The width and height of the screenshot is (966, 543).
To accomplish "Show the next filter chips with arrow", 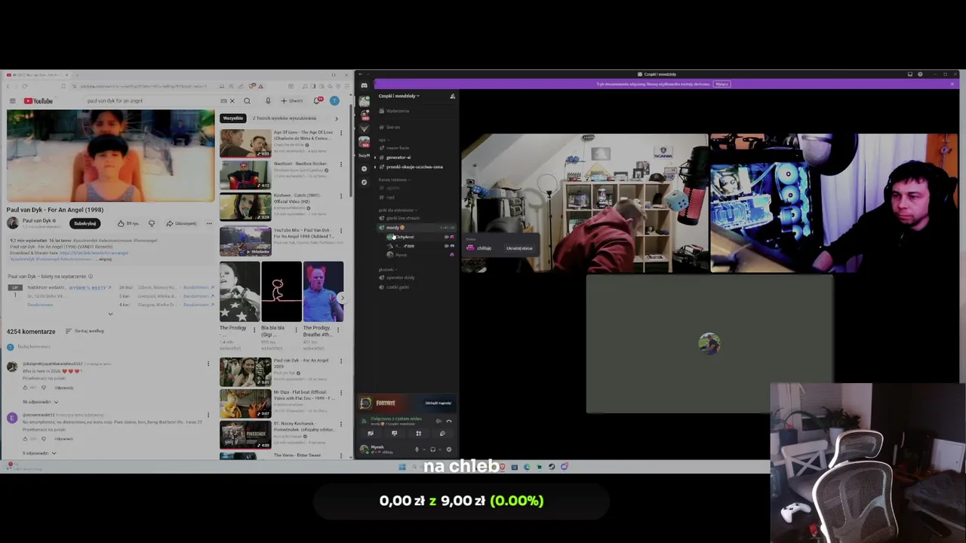I will (337, 118).
